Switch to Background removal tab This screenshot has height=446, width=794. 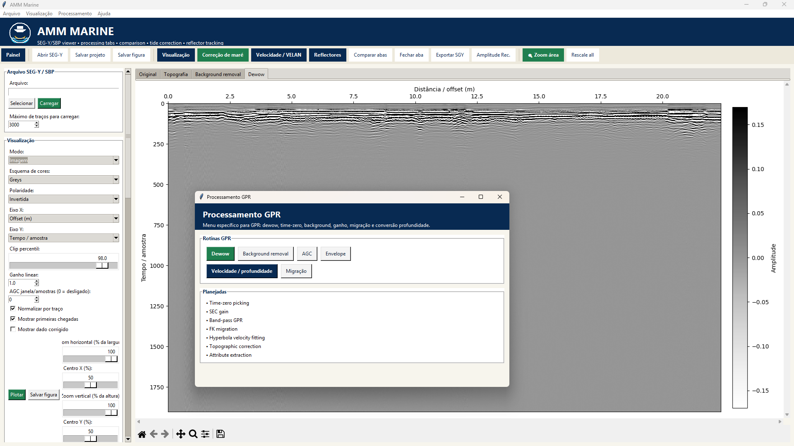(218, 74)
